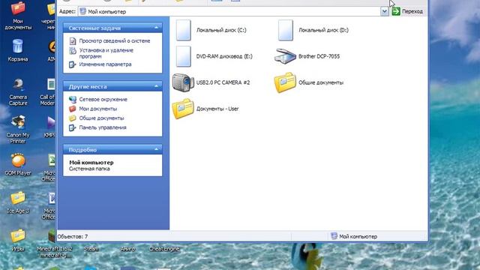Click Мой компьютер status bar entry
This screenshot has width=480, height=270.
coord(354,236)
